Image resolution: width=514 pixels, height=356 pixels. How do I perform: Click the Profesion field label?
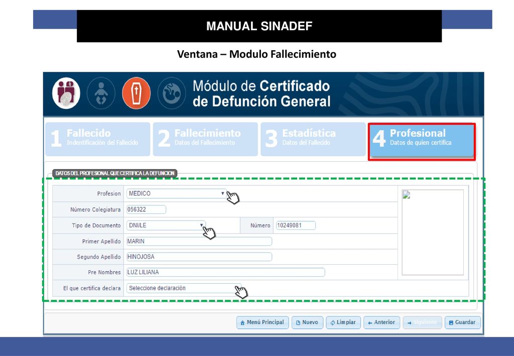point(109,194)
